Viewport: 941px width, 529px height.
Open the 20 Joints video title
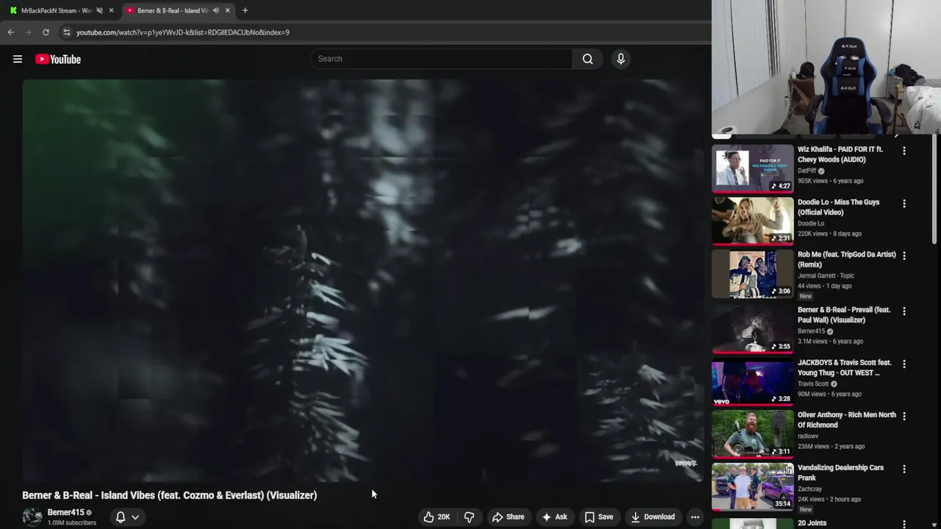click(812, 523)
